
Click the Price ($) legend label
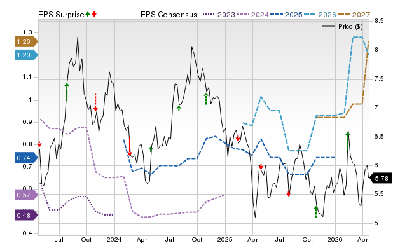click(x=350, y=27)
